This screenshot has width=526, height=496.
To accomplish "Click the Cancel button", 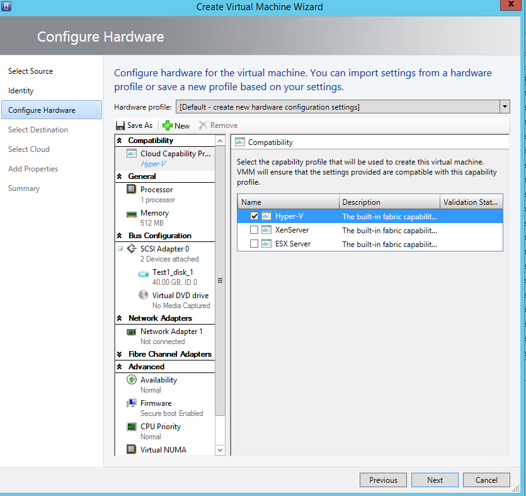I will point(486,480).
